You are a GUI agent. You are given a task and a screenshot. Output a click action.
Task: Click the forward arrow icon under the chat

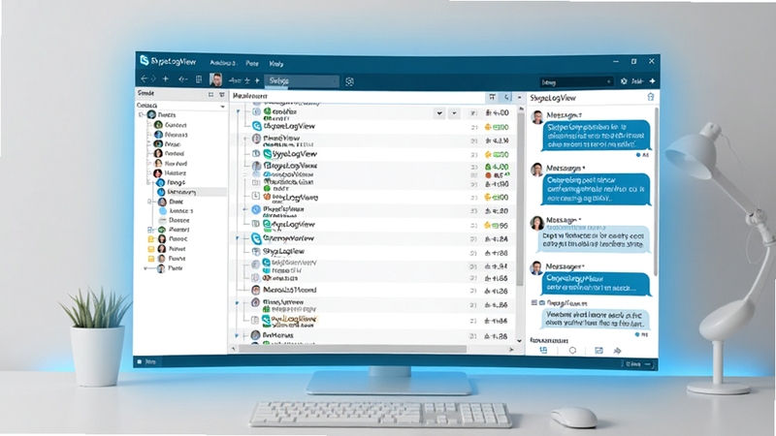point(617,351)
